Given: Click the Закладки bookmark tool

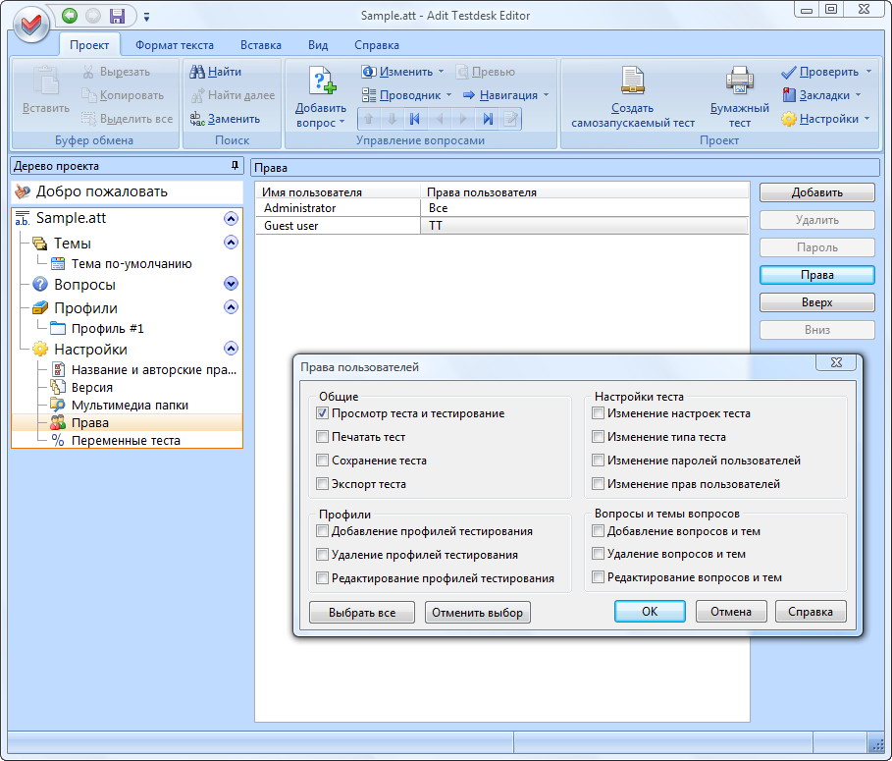Looking at the screenshot, I should coord(816,95).
